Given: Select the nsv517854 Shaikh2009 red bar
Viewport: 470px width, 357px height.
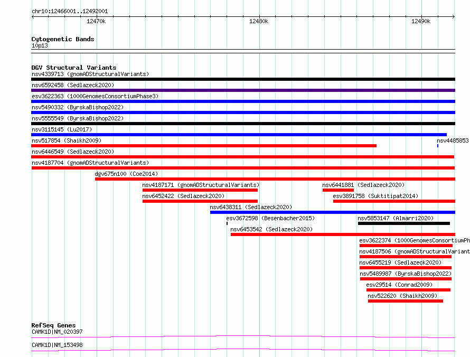Looking at the screenshot, I should pos(204,146).
